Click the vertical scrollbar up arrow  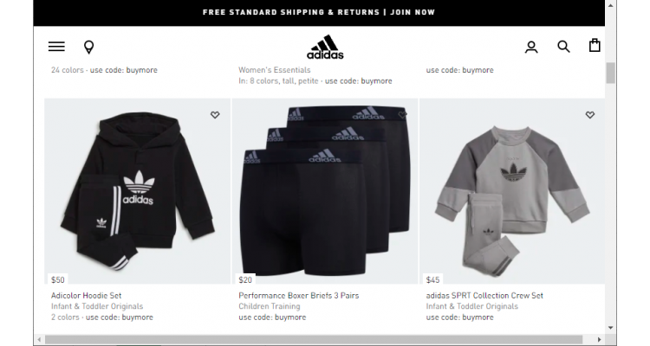tap(611, 5)
